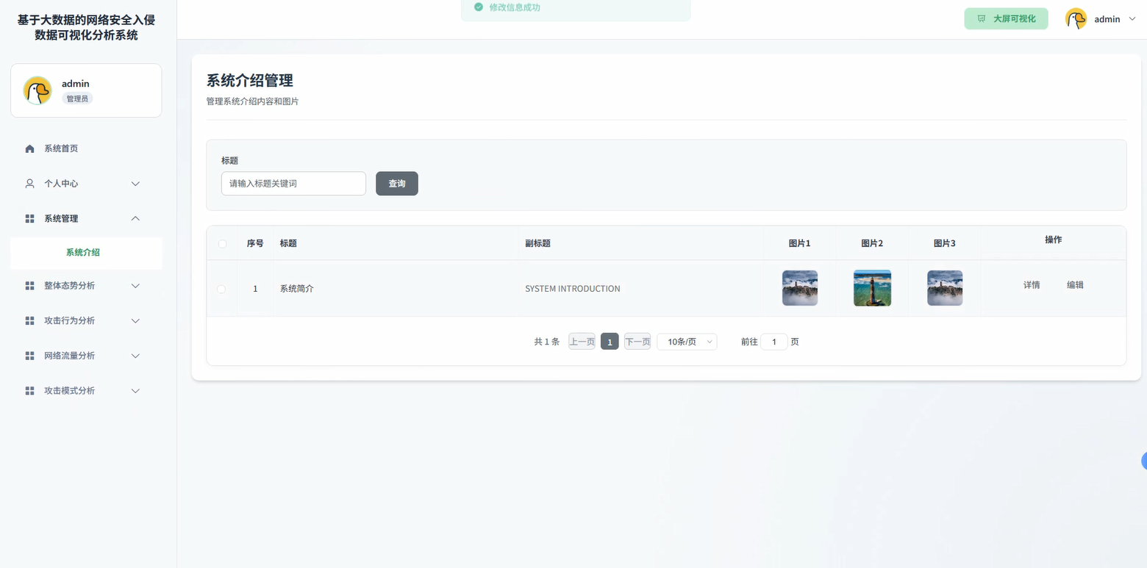Open the 网络流量分析 menu label
1147x568 pixels.
(69, 356)
